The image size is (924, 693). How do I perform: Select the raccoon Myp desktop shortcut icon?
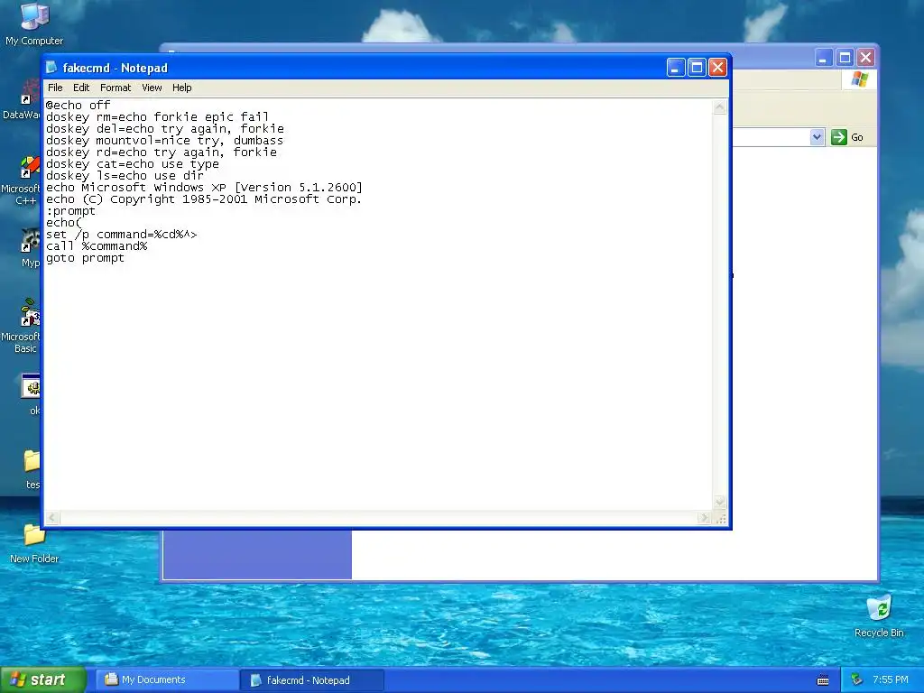(30, 247)
